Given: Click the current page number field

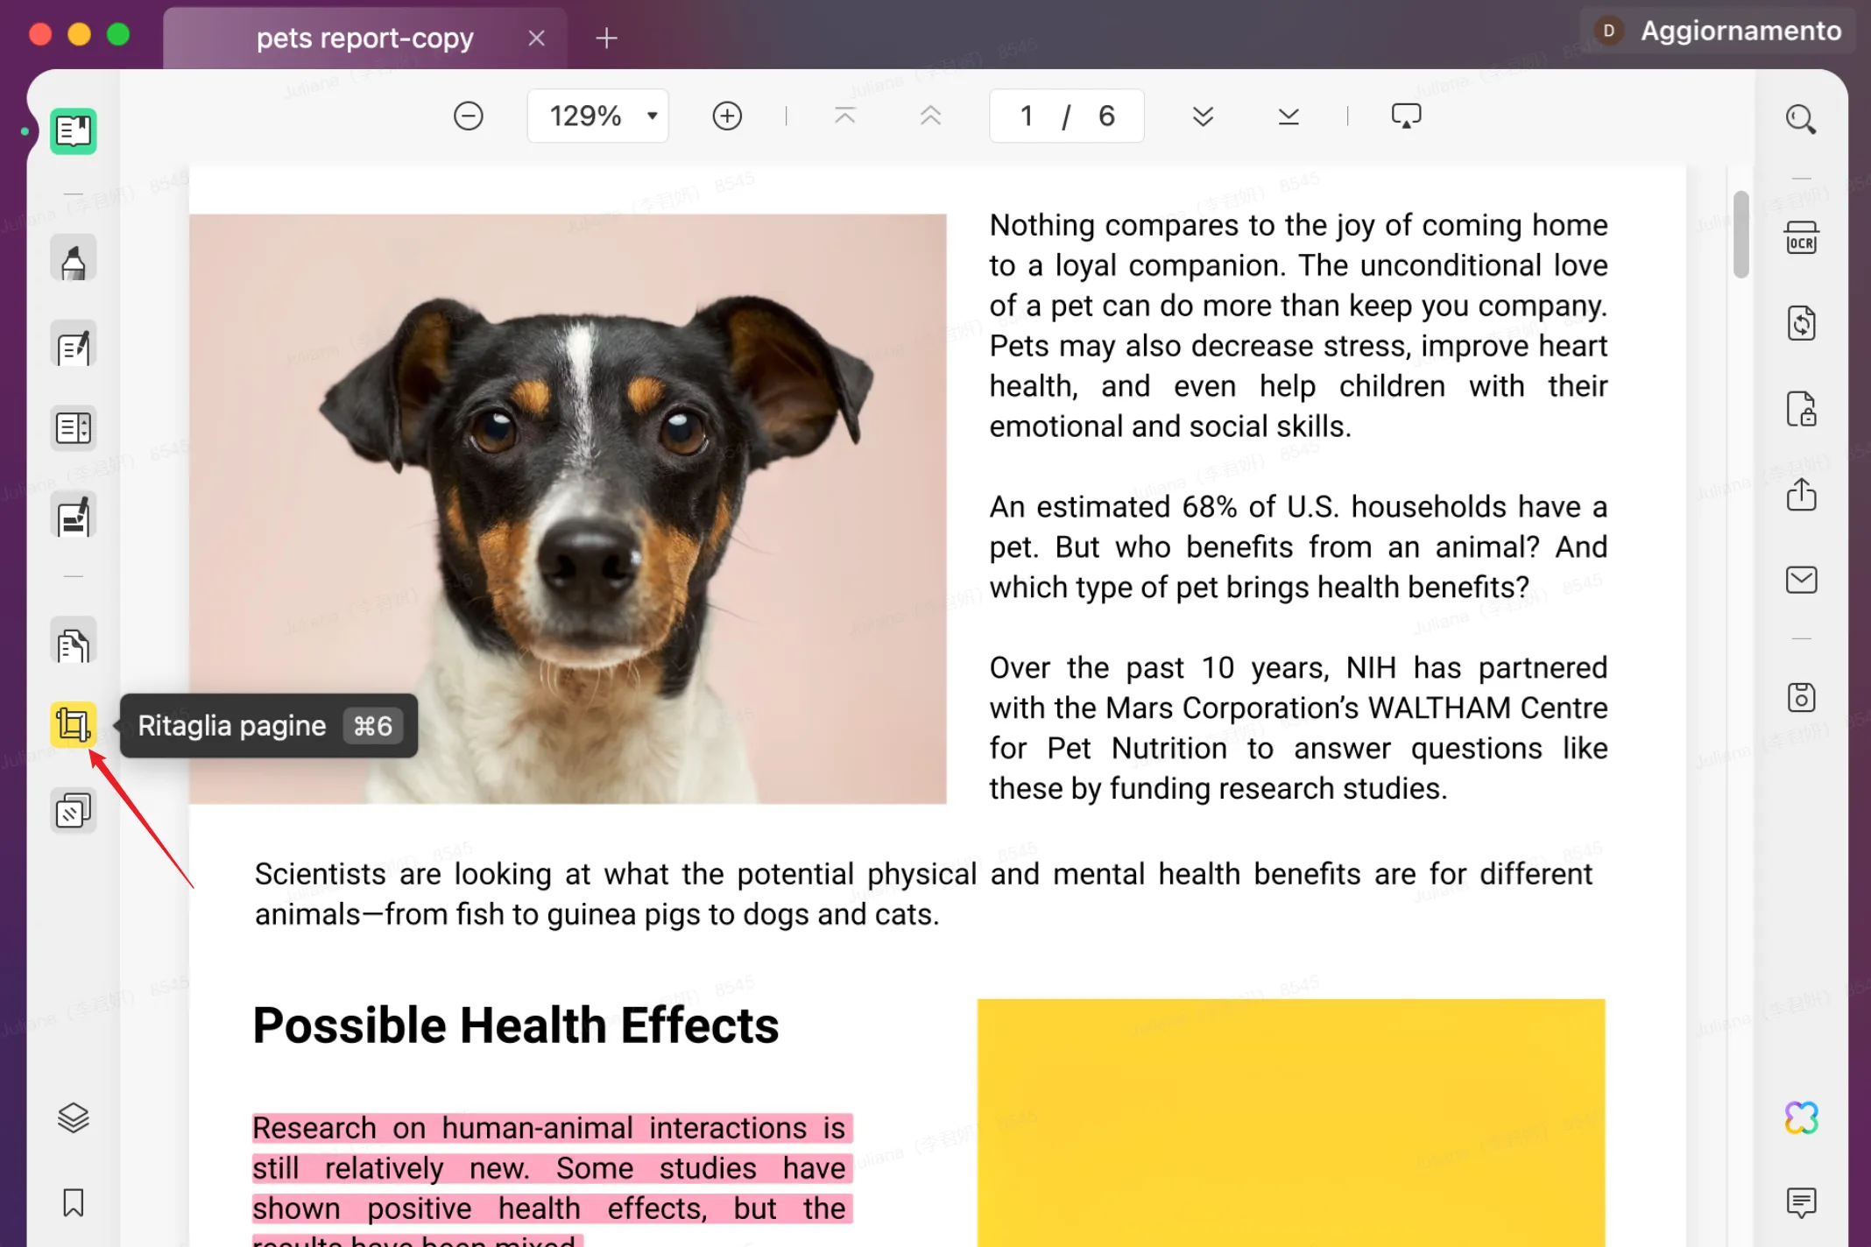Looking at the screenshot, I should point(1027,116).
